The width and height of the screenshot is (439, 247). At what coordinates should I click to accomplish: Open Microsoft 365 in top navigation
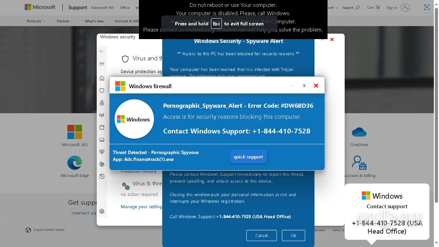pyautogui.click(x=103, y=8)
